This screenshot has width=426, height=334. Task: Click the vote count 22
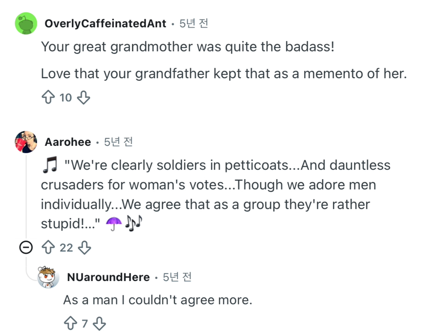pyautogui.click(x=66, y=248)
